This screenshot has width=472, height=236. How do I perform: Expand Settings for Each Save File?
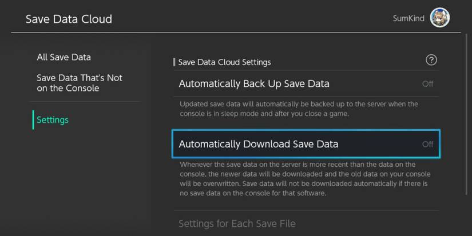[237, 223]
